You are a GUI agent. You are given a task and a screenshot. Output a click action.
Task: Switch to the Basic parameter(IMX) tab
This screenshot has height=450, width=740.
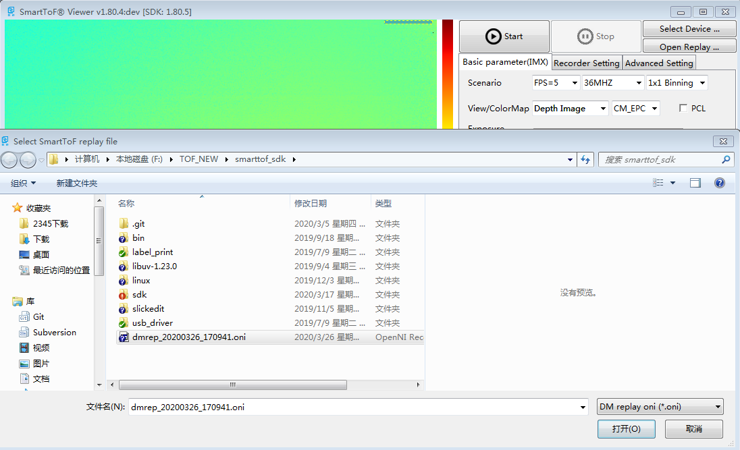click(505, 62)
